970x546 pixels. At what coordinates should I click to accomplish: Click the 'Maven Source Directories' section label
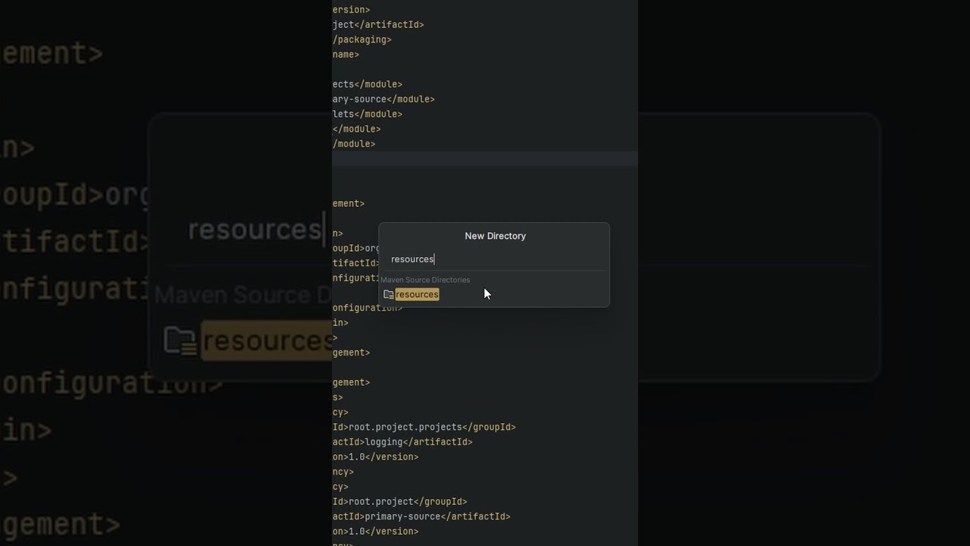(425, 280)
